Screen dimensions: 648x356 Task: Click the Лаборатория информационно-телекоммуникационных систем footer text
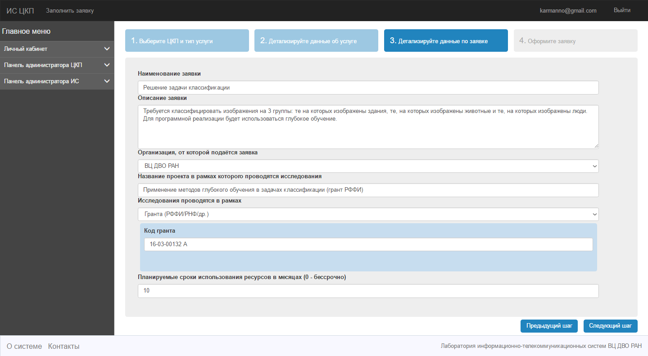coord(541,346)
